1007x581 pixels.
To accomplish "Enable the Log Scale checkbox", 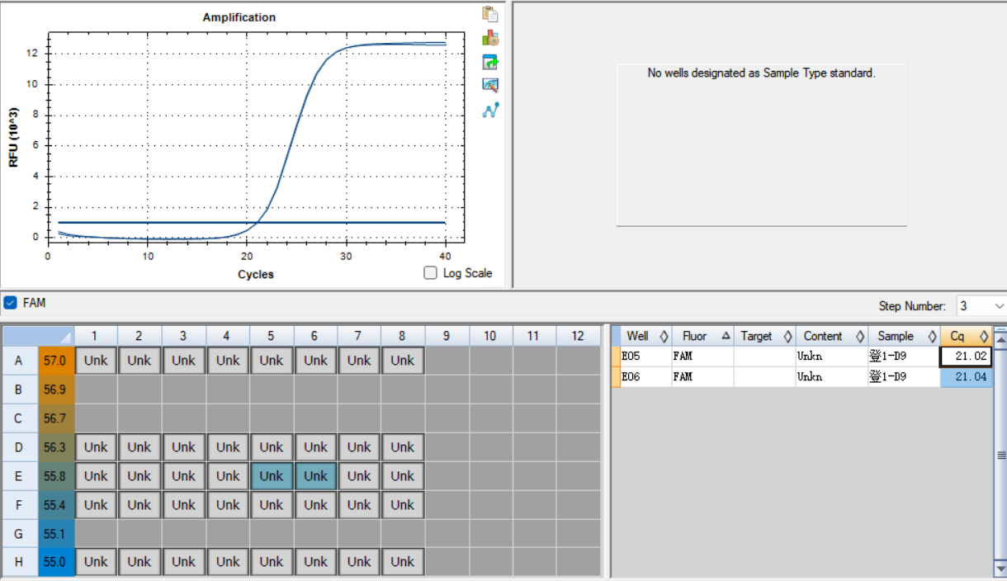I will coord(430,273).
